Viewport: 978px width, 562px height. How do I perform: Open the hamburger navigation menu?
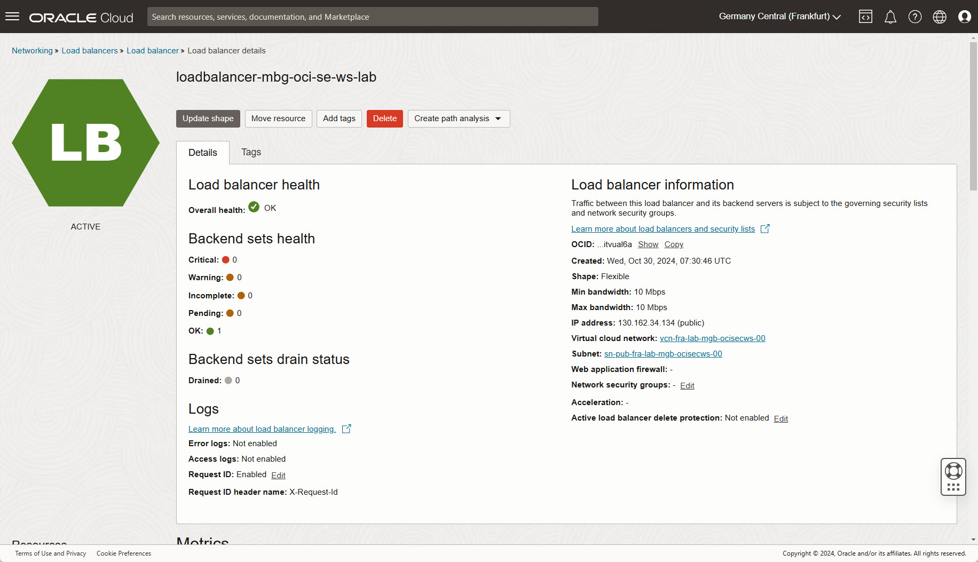(12, 17)
